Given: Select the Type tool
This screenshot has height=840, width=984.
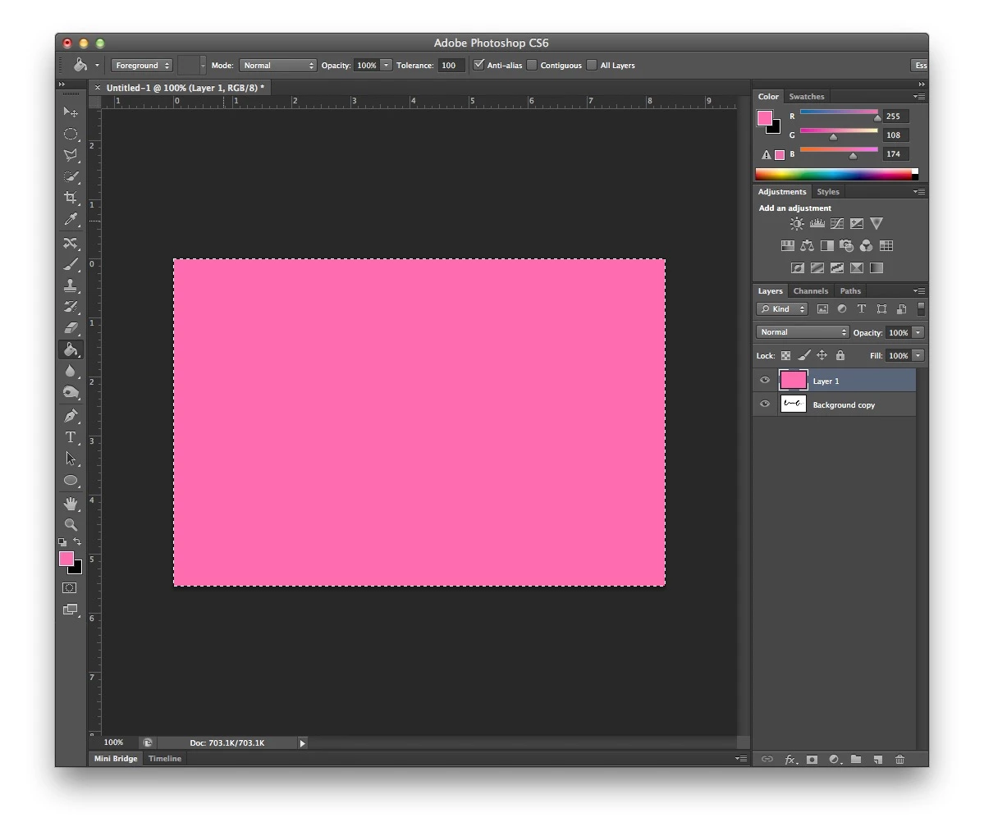Looking at the screenshot, I should click(71, 437).
